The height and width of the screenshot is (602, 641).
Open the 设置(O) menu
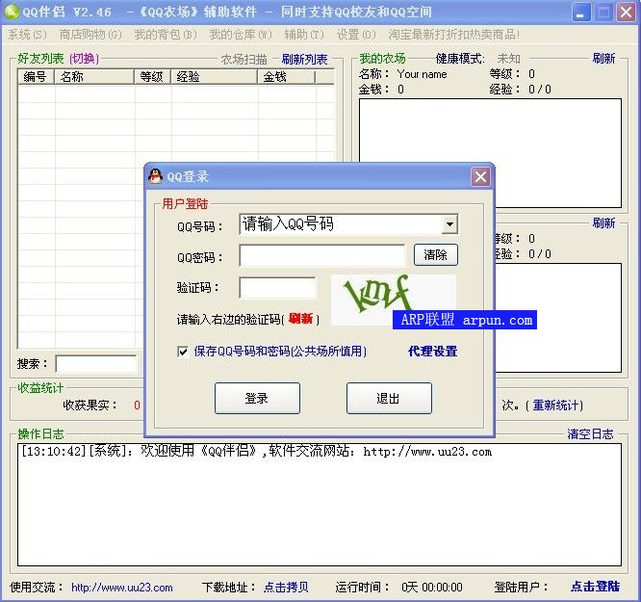click(x=356, y=35)
